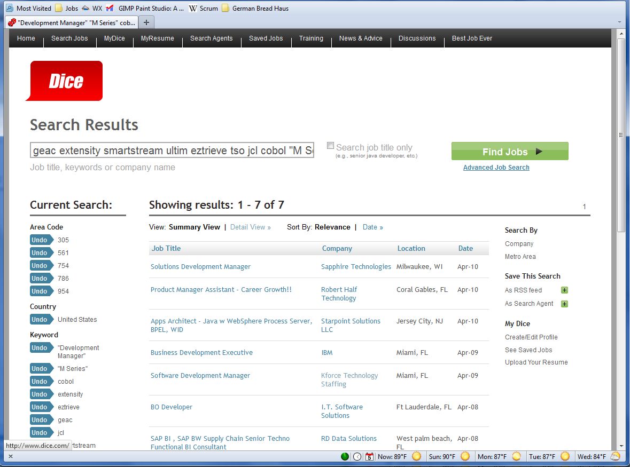The width and height of the screenshot is (630, 467).
Task: Click the calendar icon in status bar
Action: point(369,456)
